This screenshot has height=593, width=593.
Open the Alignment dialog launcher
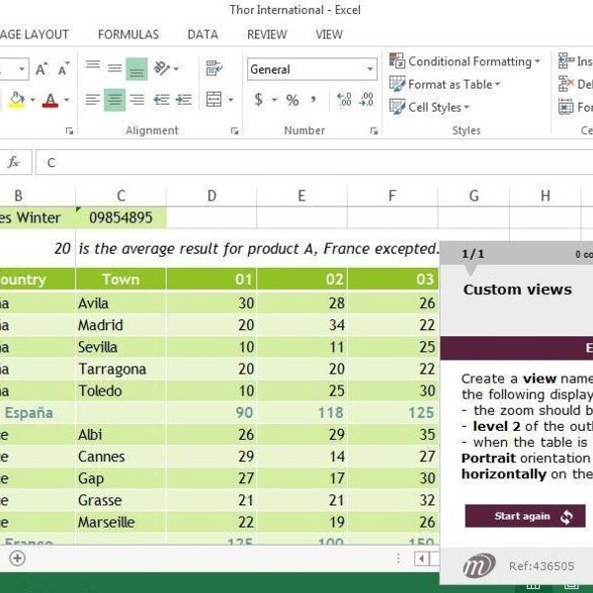click(x=234, y=130)
